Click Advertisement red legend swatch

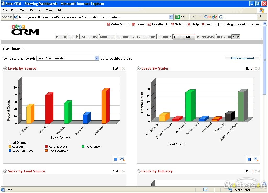(x=46, y=146)
